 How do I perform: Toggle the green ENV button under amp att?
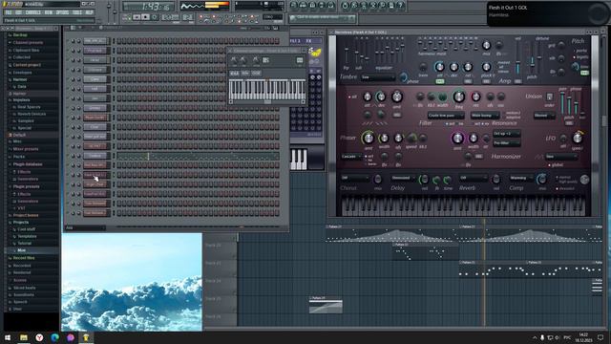coord(439,81)
